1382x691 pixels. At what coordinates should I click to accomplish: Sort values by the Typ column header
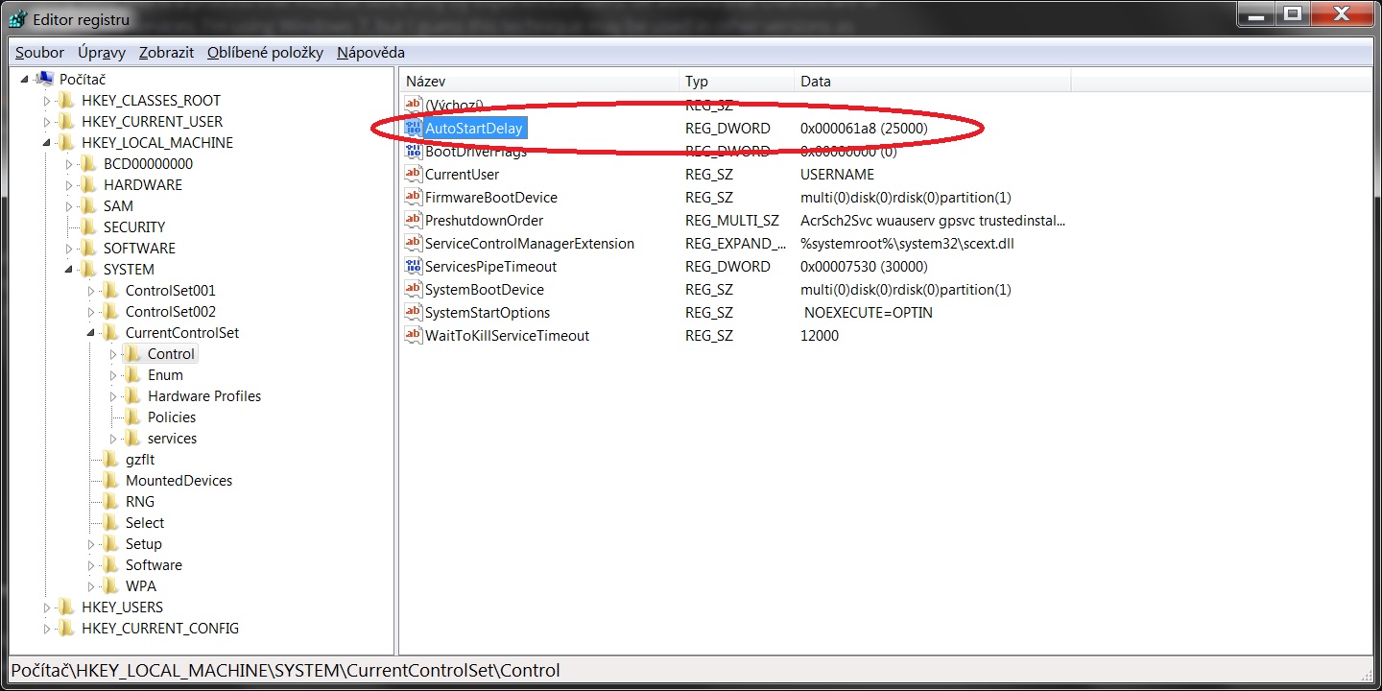(737, 82)
